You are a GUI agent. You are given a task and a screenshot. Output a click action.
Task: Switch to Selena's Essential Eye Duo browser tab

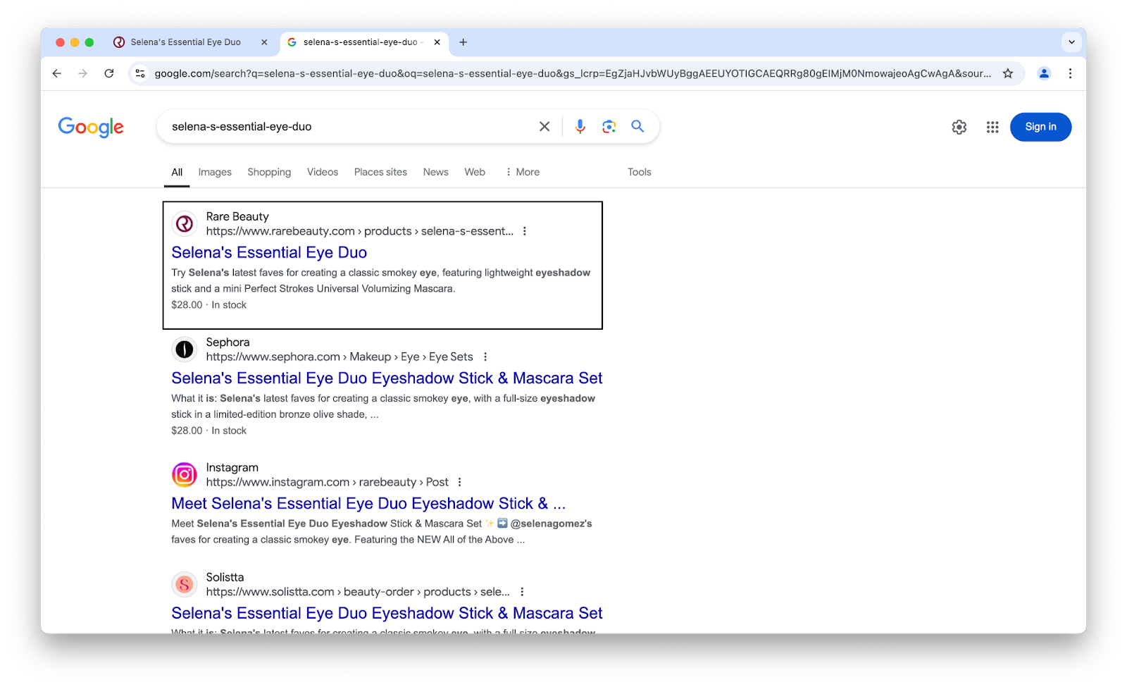[x=186, y=42]
